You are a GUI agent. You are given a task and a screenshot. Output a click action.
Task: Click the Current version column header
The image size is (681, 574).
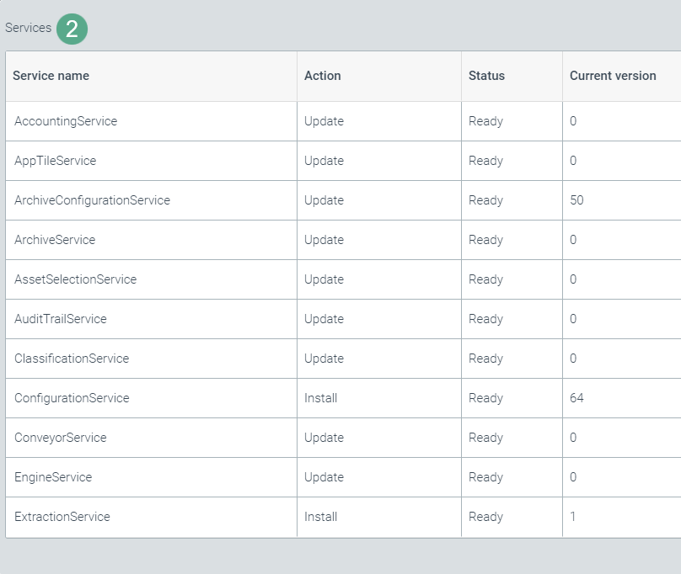(612, 76)
